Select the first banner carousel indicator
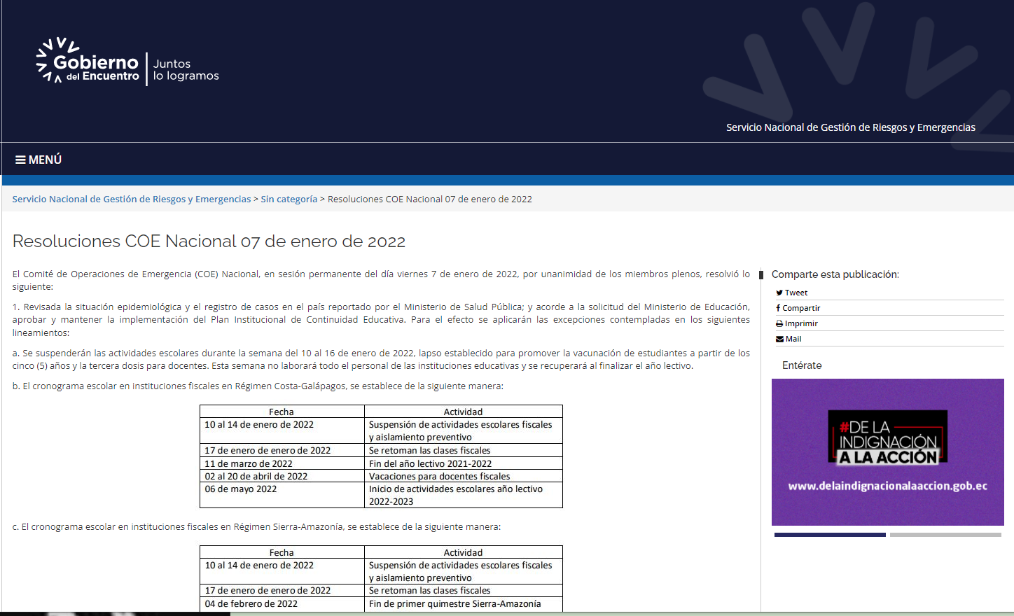1014x616 pixels. 830,535
